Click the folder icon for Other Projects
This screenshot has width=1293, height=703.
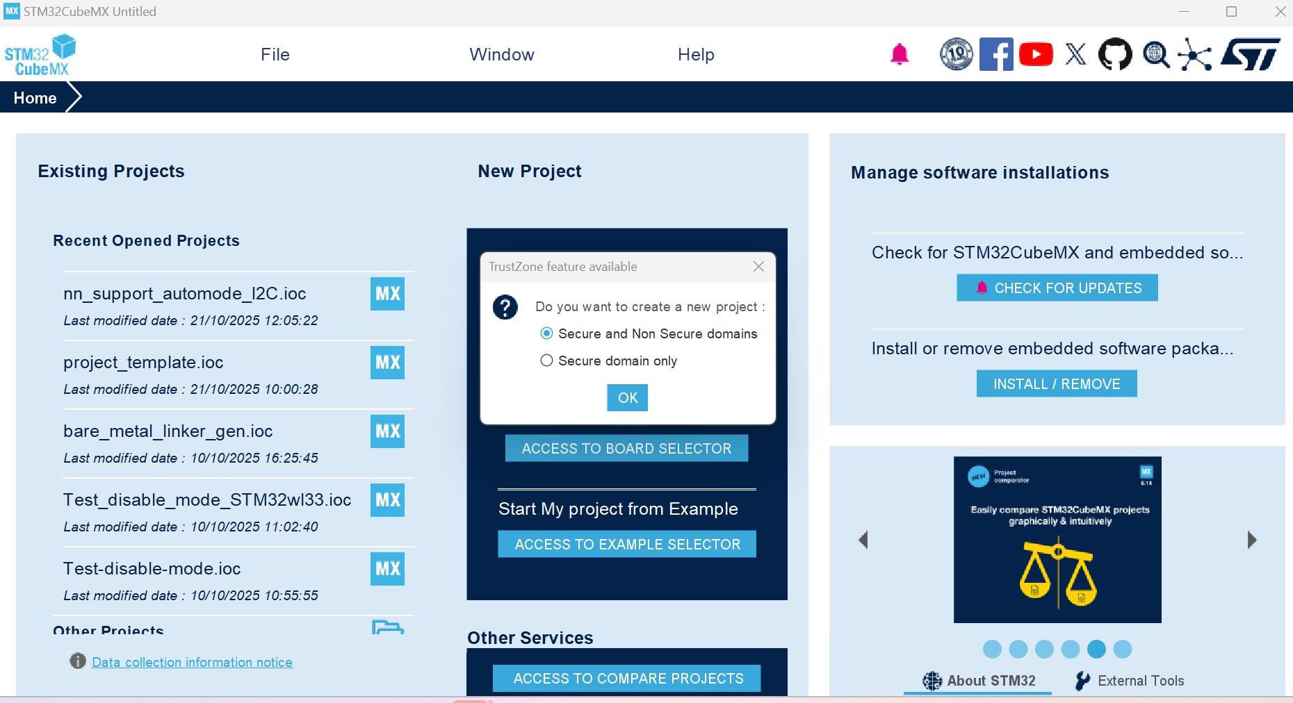[387, 627]
